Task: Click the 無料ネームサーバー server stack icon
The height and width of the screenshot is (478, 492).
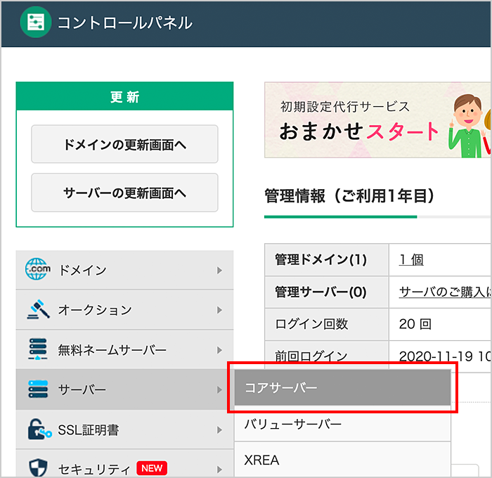Action: (38, 349)
